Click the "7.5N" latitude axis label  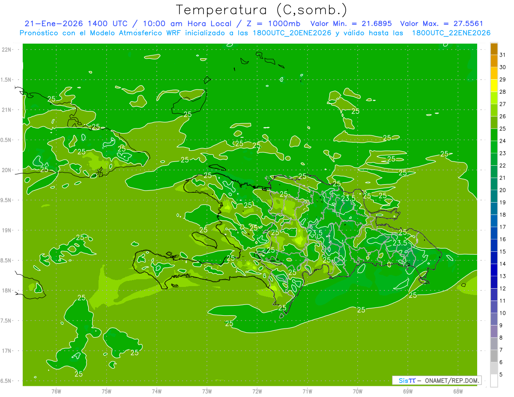click(x=6, y=320)
